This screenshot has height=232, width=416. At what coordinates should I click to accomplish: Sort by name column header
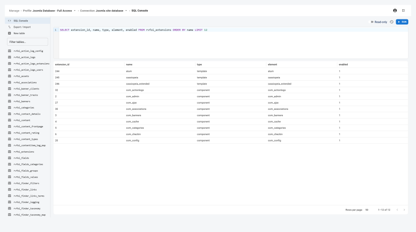click(x=129, y=65)
